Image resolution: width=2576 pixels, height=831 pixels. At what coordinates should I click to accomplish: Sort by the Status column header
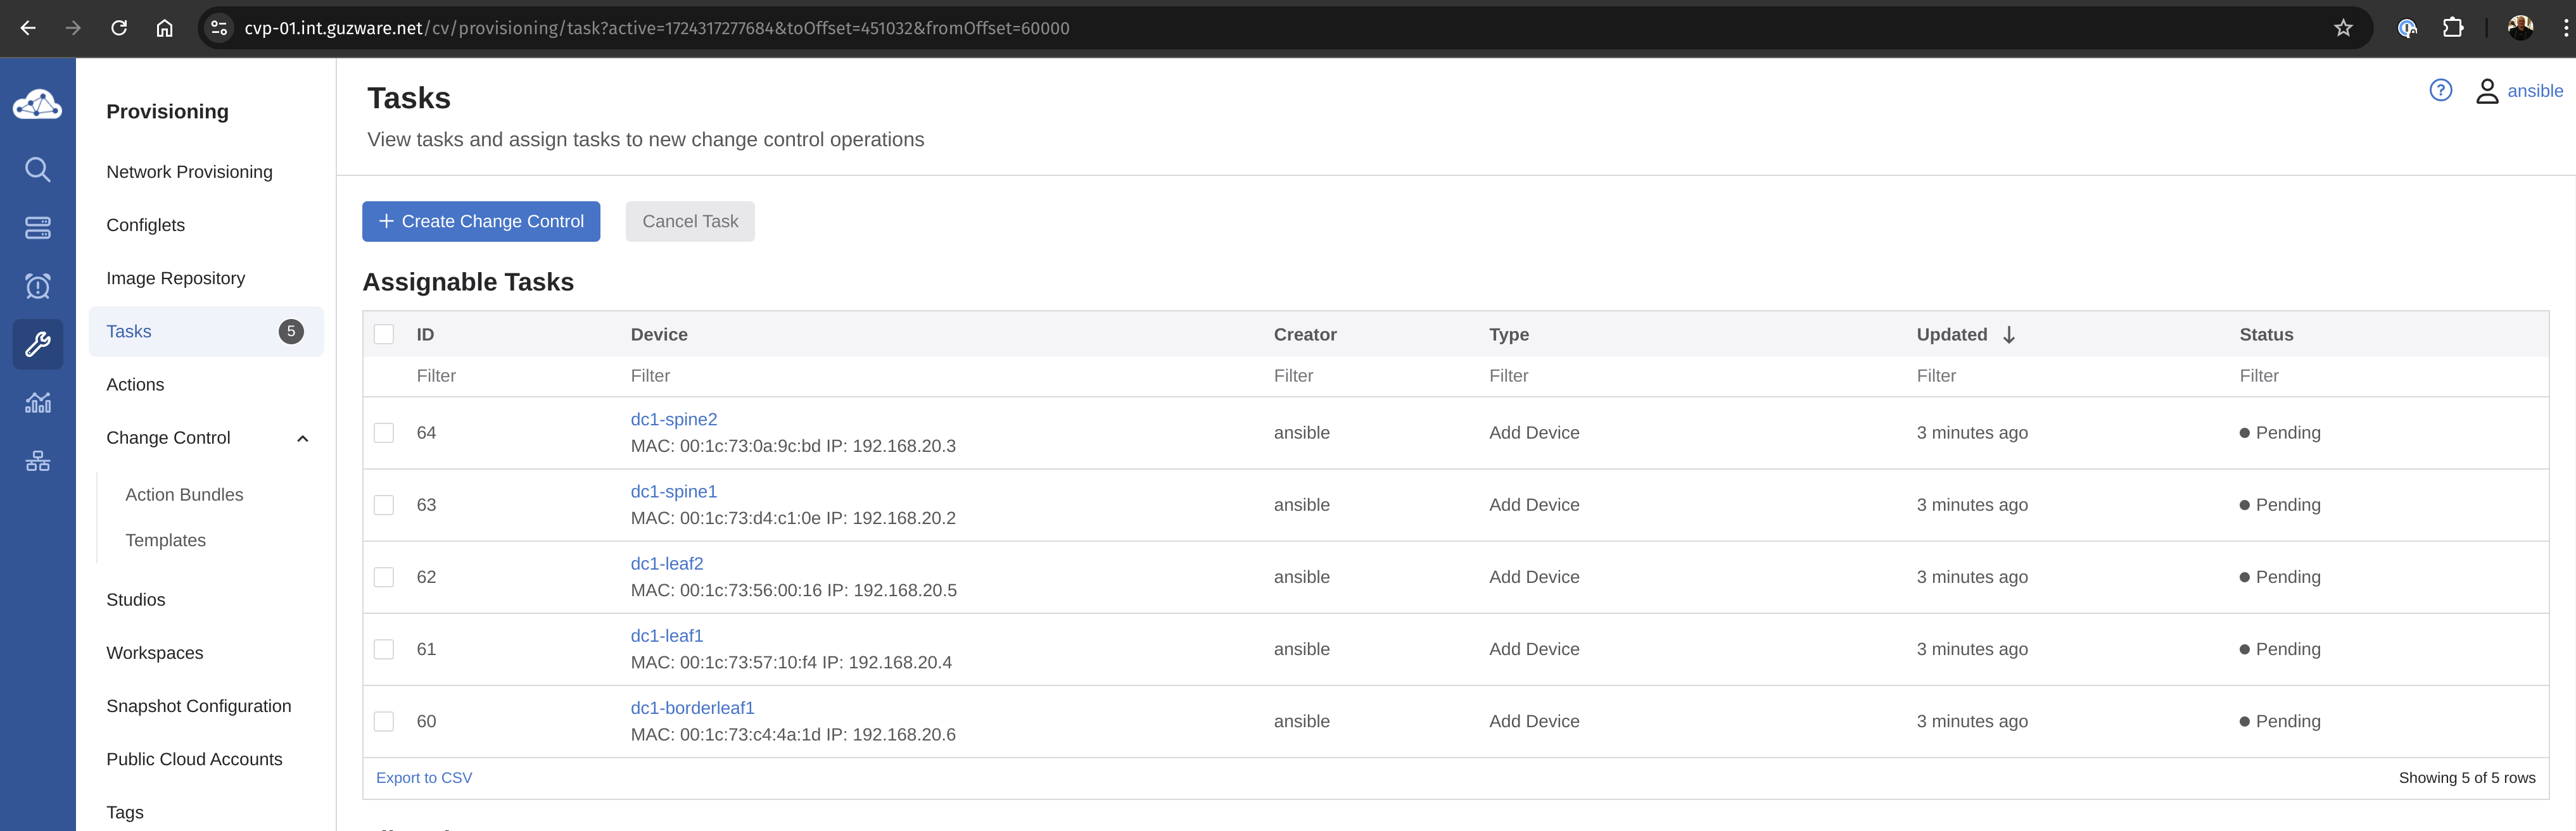2266,335
